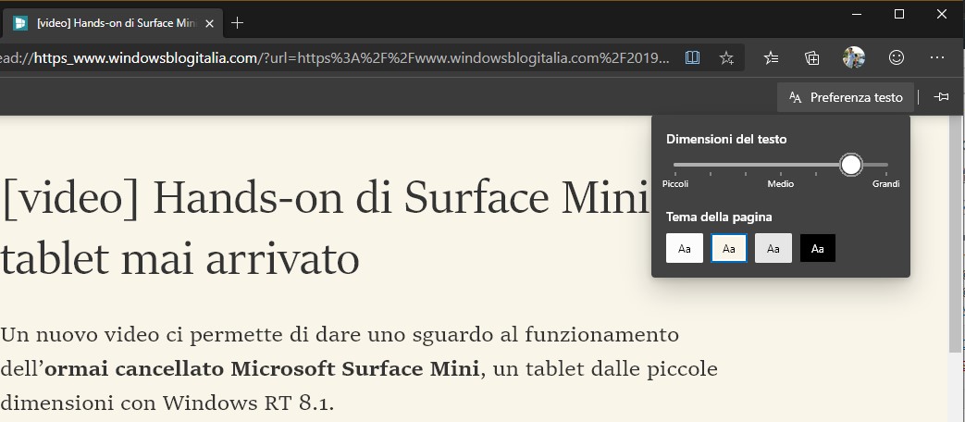Pin the reader toolbar

pos(941,97)
